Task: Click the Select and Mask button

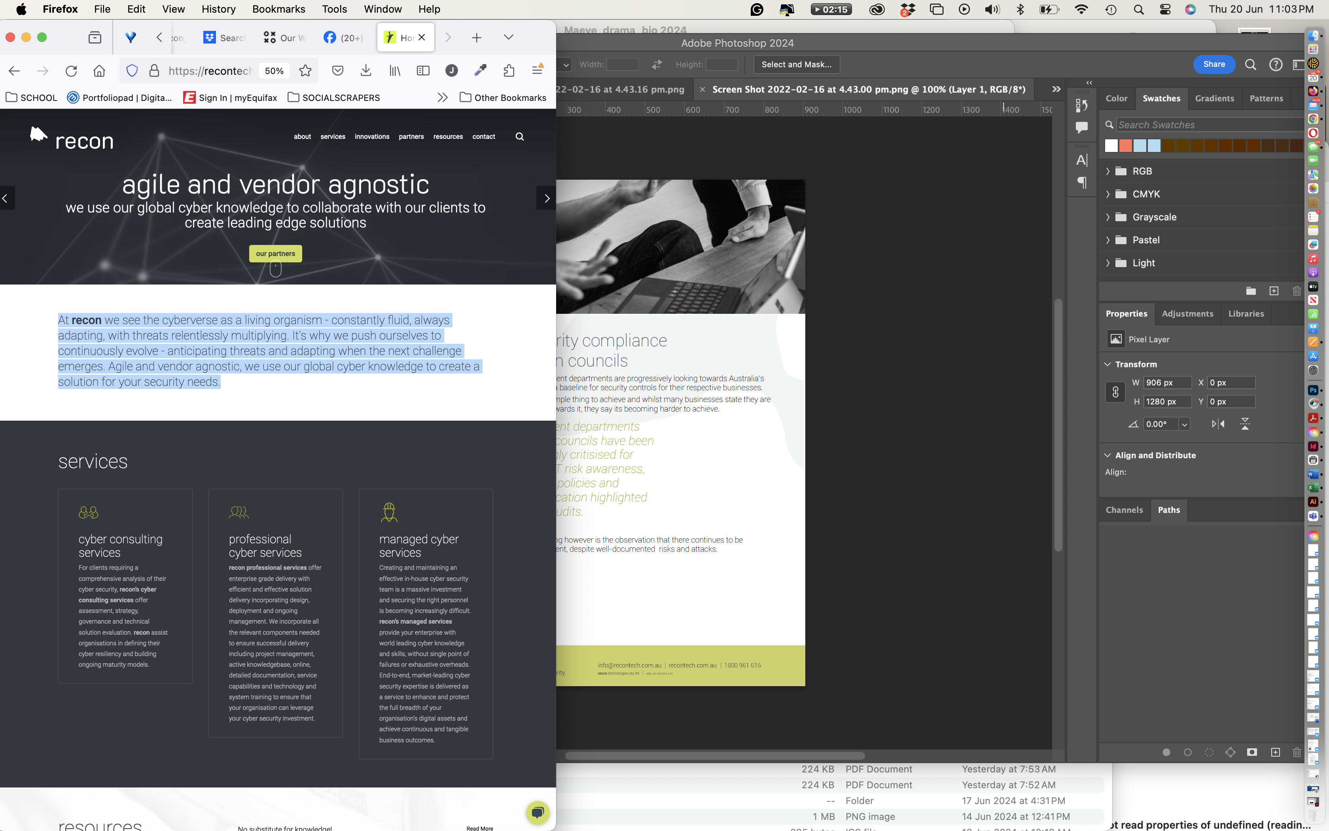Action: pos(796,64)
